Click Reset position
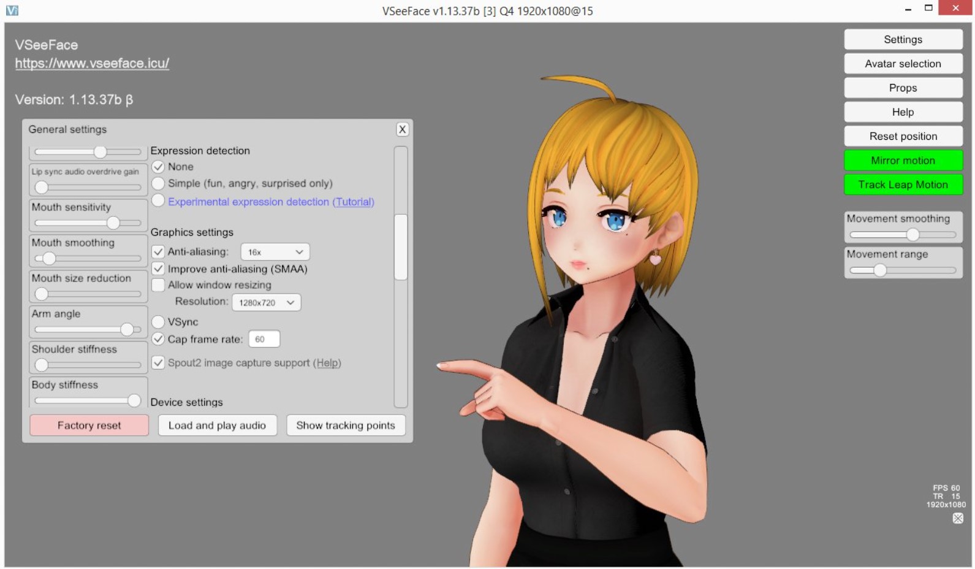The width and height of the screenshot is (975, 569). tap(903, 136)
